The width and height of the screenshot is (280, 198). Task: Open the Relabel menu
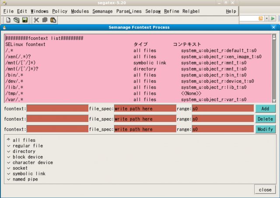click(x=192, y=10)
